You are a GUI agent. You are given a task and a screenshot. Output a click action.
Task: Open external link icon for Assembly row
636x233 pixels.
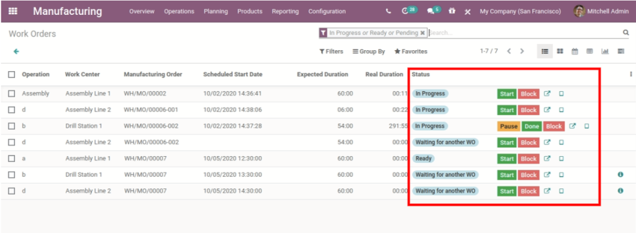[547, 94]
